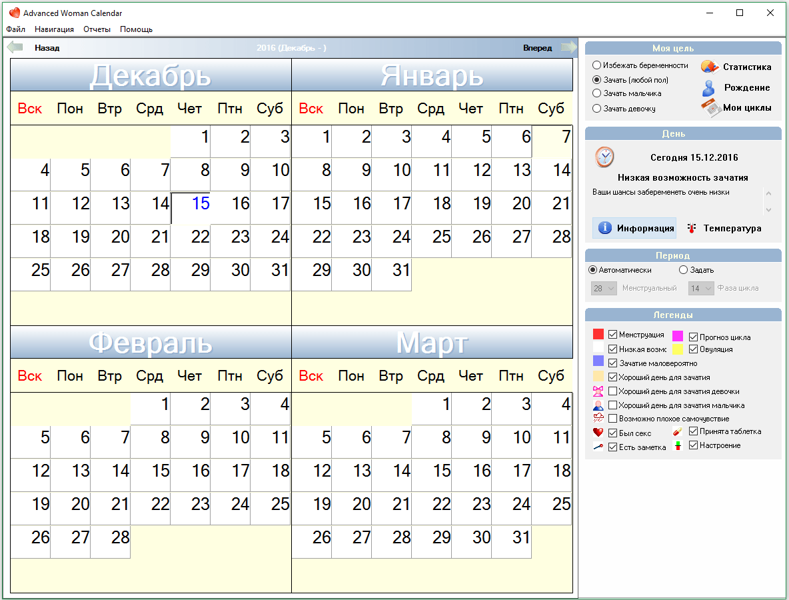
Task: Click the app heart icon in title bar
Action: pos(15,13)
